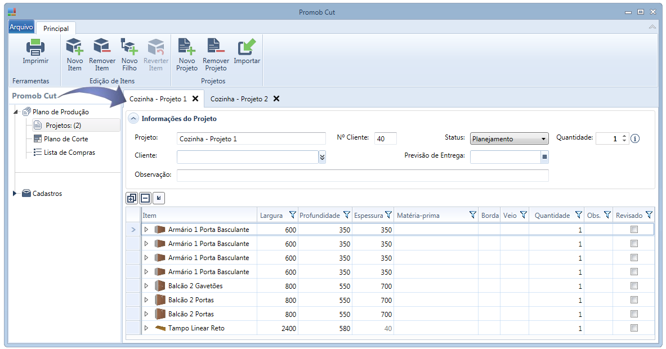Screen dimensions: 666x349
Task: Click the expand all rows icon
Action: [132, 198]
